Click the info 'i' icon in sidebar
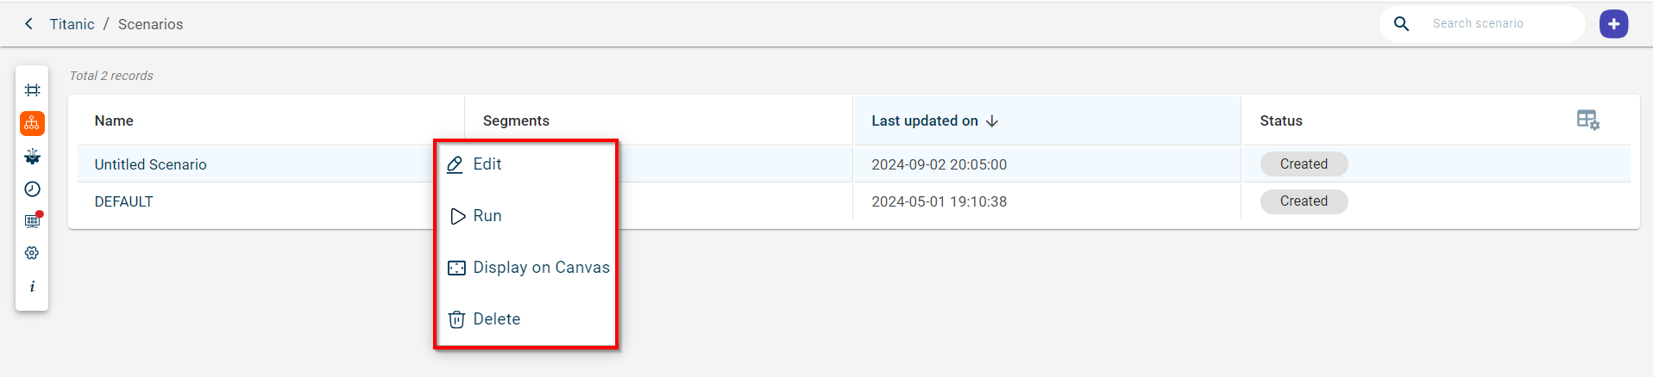 tap(33, 287)
